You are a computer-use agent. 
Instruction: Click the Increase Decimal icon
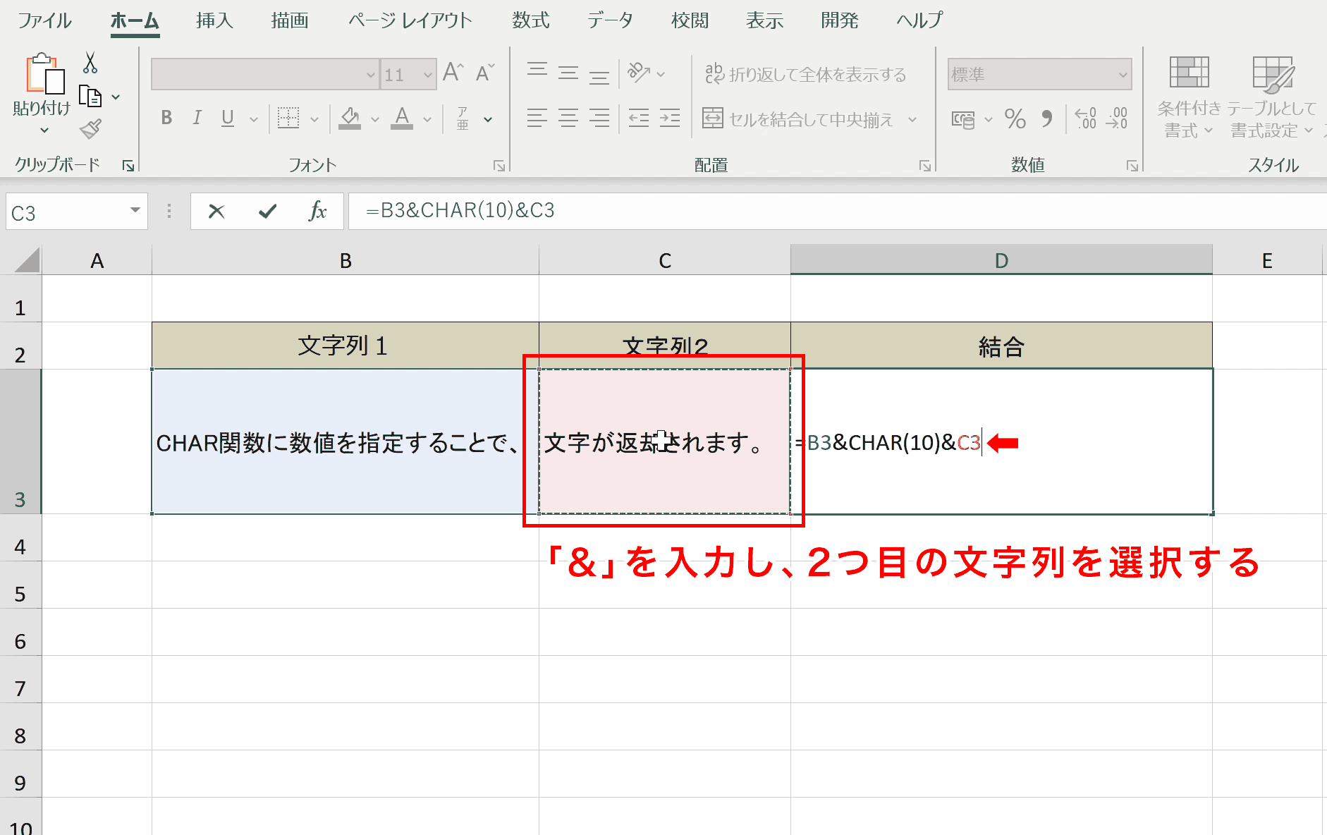coord(1086,118)
